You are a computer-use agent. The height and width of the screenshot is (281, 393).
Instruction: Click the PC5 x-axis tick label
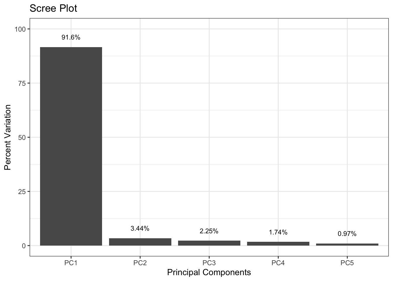click(x=347, y=263)
